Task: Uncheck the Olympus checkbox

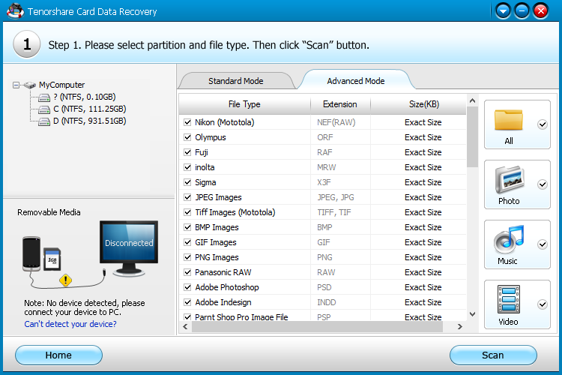Action: [x=187, y=137]
